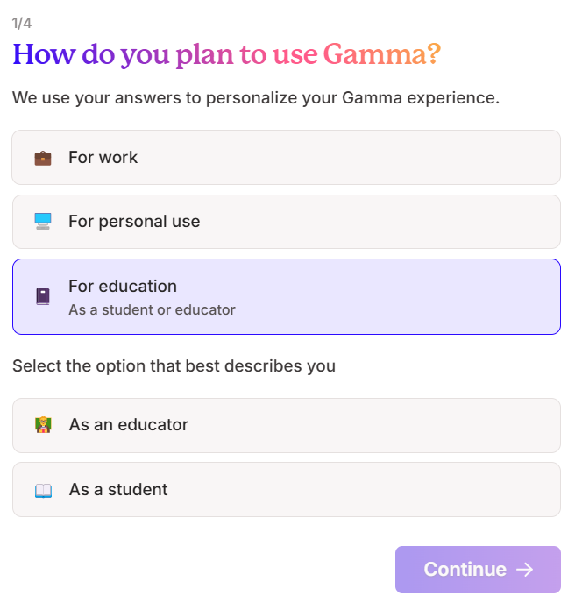Click the teacher emoji icon beside As an educator
Viewport: 575px width, 610px height.
tap(43, 425)
